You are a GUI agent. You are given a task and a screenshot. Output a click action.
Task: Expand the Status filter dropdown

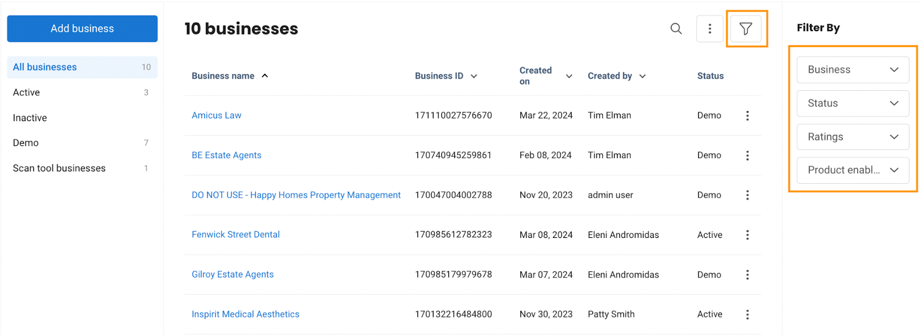[x=853, y=103]
